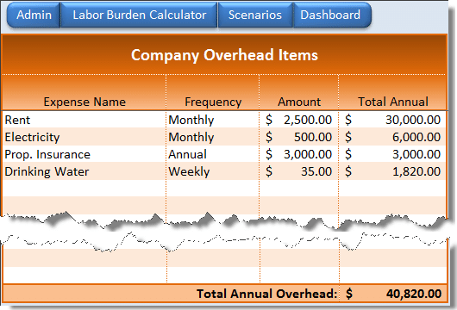This screenshot has height=310, width=457.
Task: Select the Annual frequency cell
Action: click(x=212, y=154)
